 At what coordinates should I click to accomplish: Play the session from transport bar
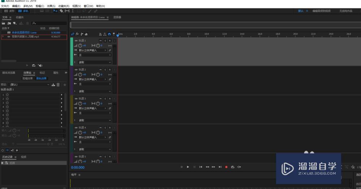tap(188, 167)
